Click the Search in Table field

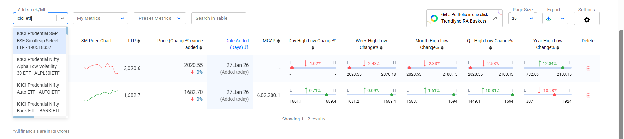(219, 19)
